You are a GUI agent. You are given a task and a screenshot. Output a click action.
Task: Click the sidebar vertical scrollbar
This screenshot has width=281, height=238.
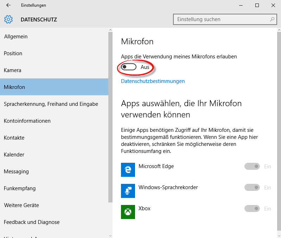(110, 116)
